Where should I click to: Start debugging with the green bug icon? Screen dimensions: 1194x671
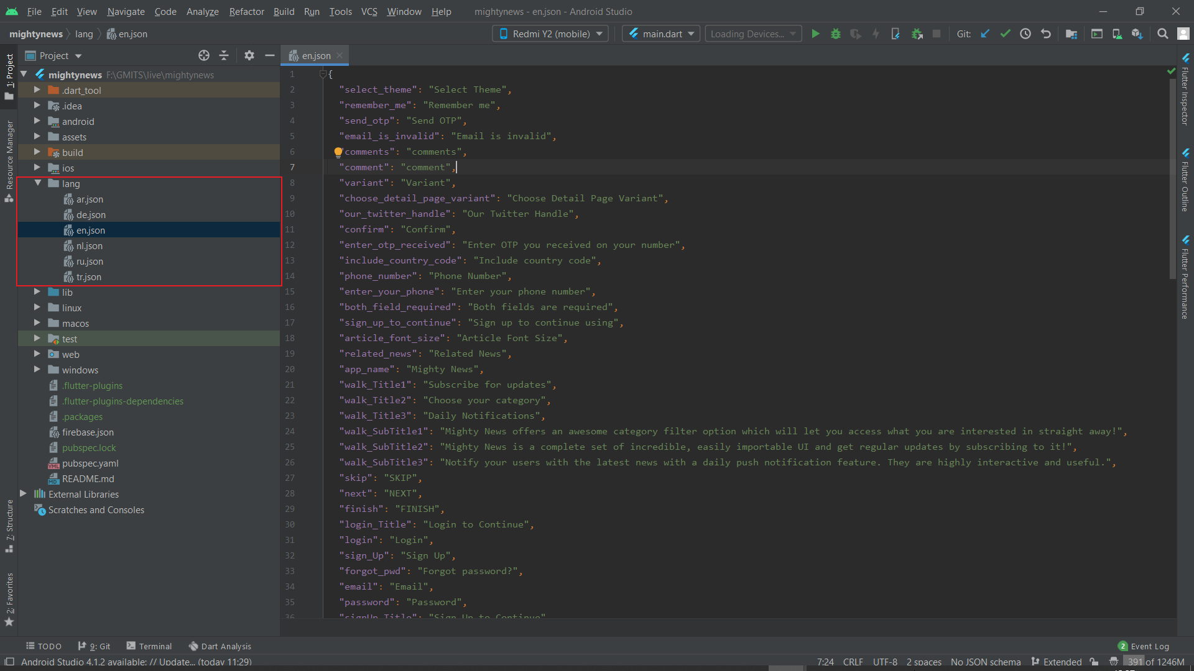point(836,34)
